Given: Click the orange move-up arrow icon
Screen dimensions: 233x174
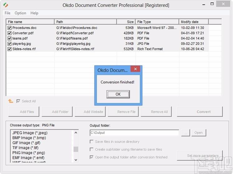Looking at the screenshot, I should click(x=11, y=101).
